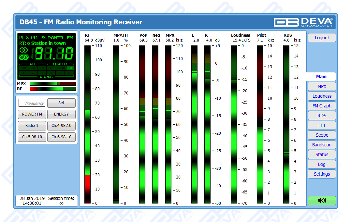Open the Log tab
This screenshot has height=222, width=351.
pyautogui.click(x=321, y=164)
